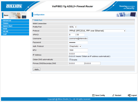Open the Status menu item
The image size is (138, 102).
(15, 23)
